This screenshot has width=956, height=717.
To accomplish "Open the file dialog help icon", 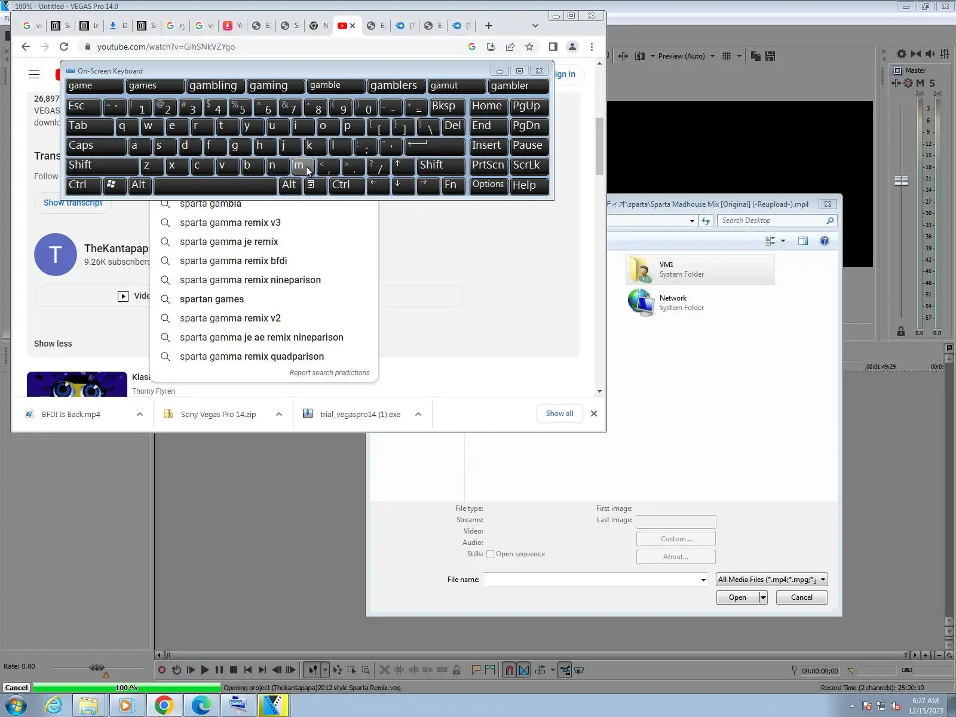I will pyautogui.click(x=825, y=241).
